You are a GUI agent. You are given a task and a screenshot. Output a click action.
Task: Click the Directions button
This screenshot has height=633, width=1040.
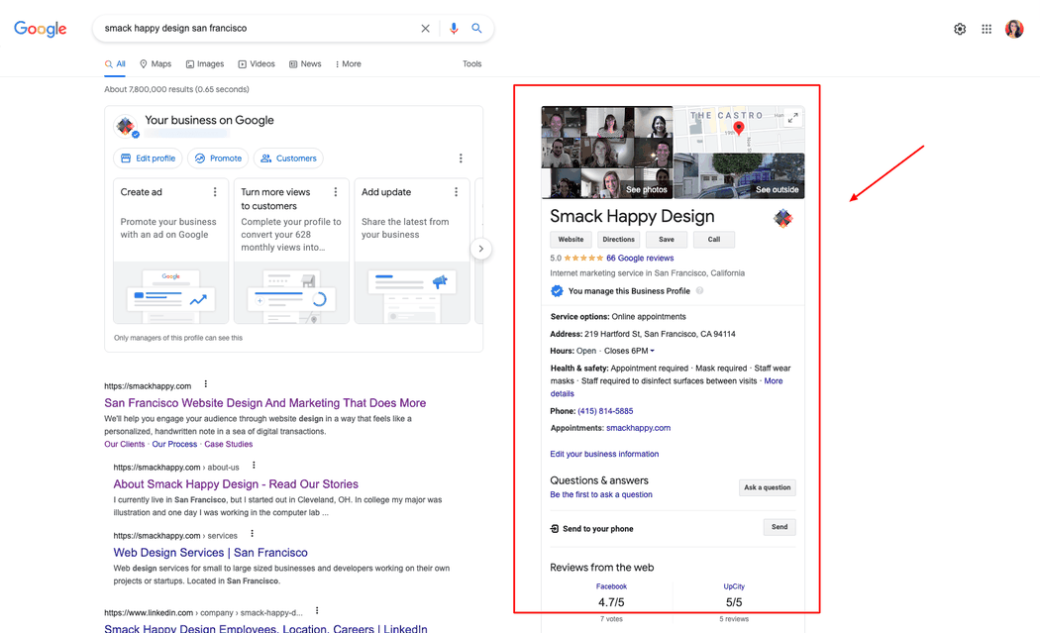coord(619,240)
